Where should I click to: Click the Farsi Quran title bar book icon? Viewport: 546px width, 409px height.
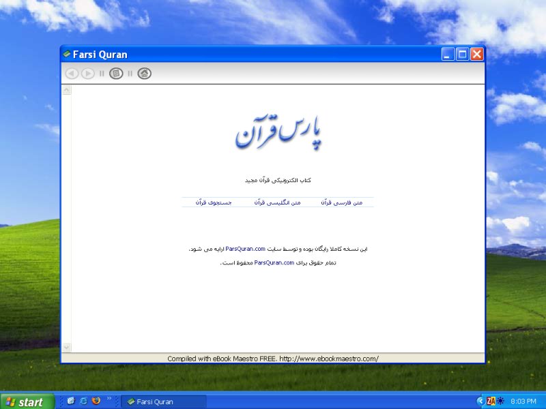pos(67,55)
